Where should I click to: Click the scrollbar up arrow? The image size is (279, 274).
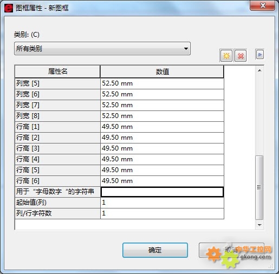(259, 70)
